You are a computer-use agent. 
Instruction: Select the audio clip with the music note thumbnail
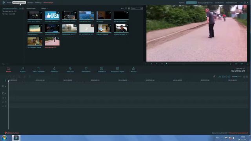coord(87,28)
